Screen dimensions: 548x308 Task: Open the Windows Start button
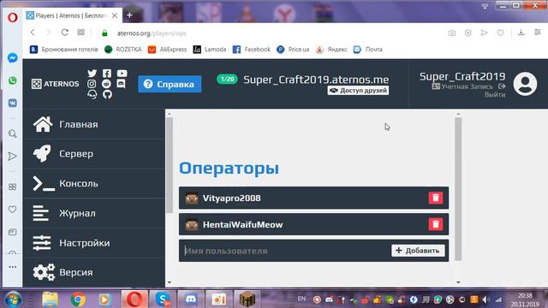click(13, 299)
